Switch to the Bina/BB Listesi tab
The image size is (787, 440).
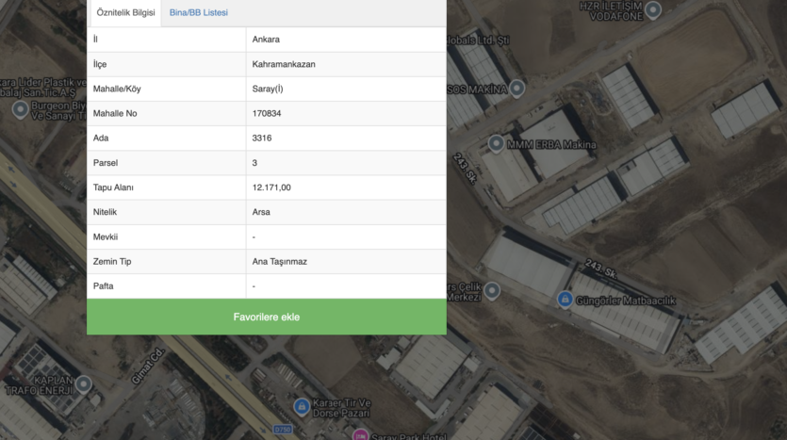click(x=198, y=13)
